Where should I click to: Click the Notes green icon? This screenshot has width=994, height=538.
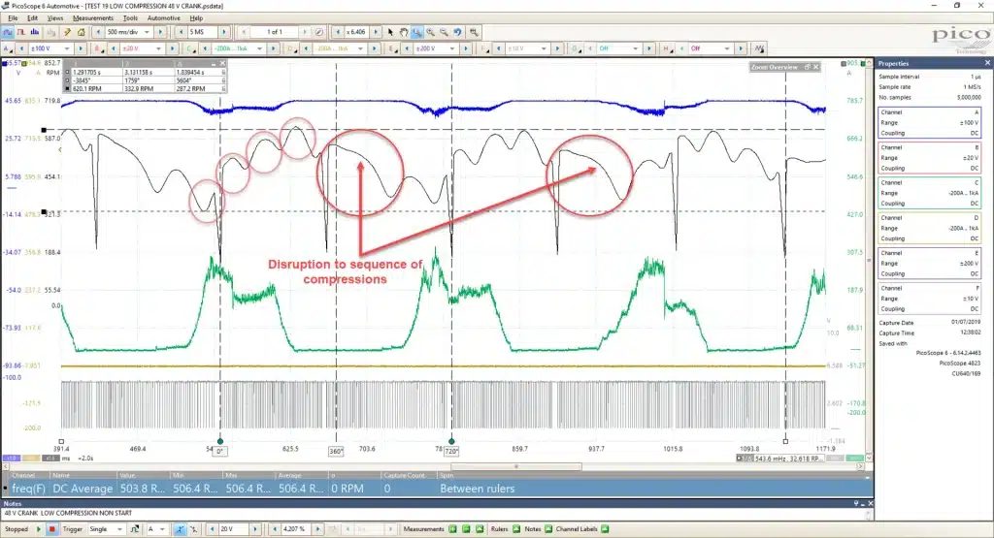tap(548, 529)
